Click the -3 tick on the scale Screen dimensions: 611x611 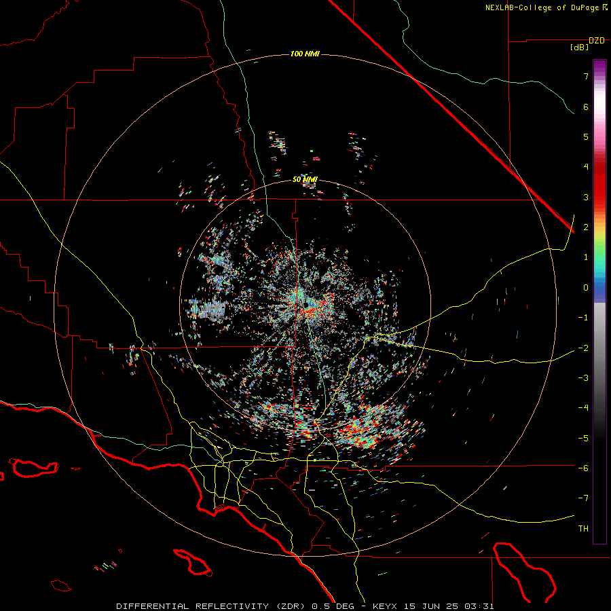[583, 378]
